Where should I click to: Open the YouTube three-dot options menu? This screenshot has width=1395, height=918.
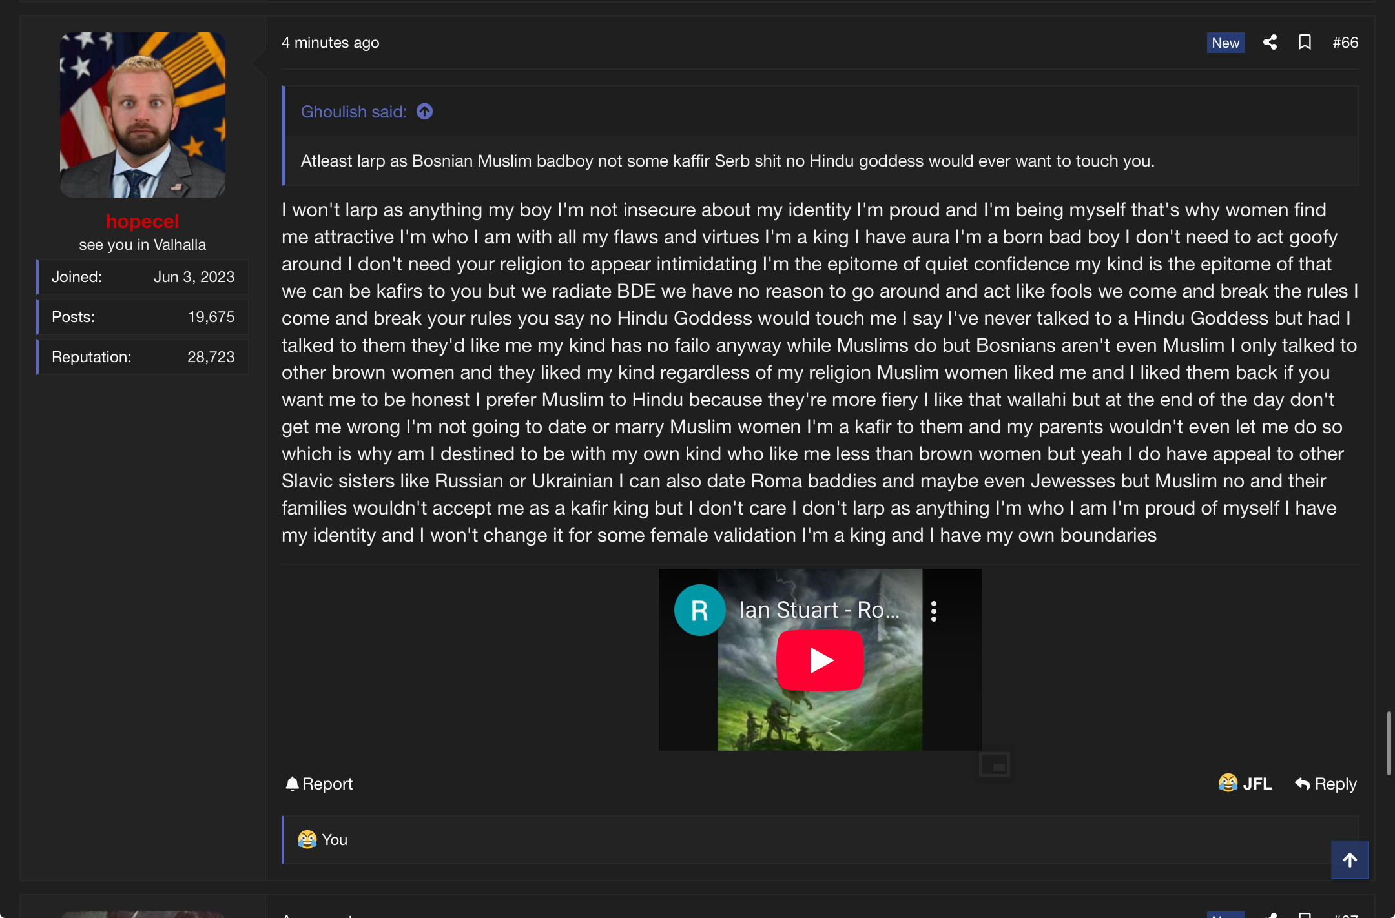933,611
